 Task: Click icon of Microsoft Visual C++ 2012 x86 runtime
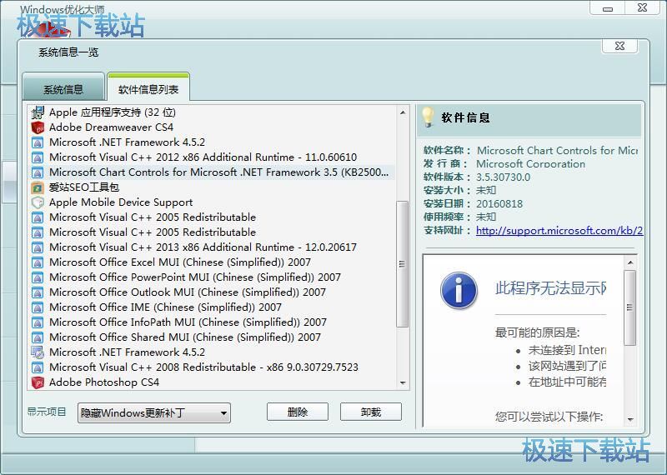[38, 157]
